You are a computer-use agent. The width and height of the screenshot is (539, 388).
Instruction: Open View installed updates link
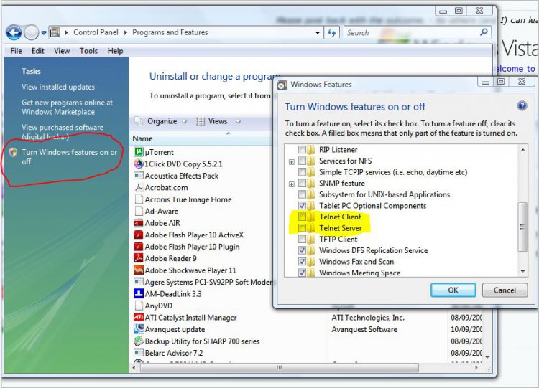point(58,87)
